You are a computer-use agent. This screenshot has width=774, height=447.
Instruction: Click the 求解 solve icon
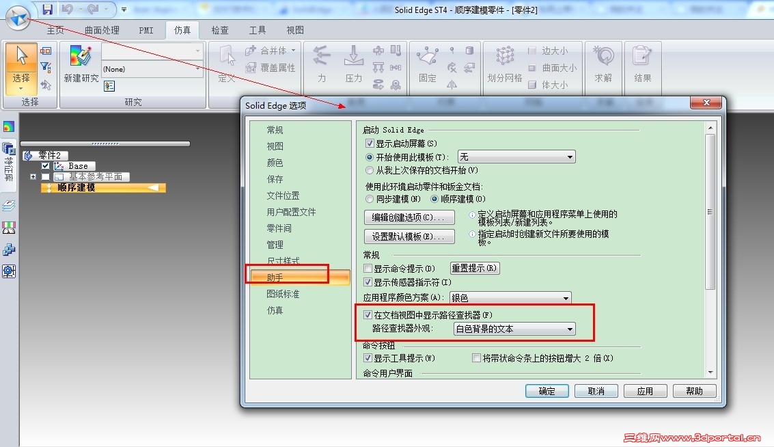click(603, 56)
